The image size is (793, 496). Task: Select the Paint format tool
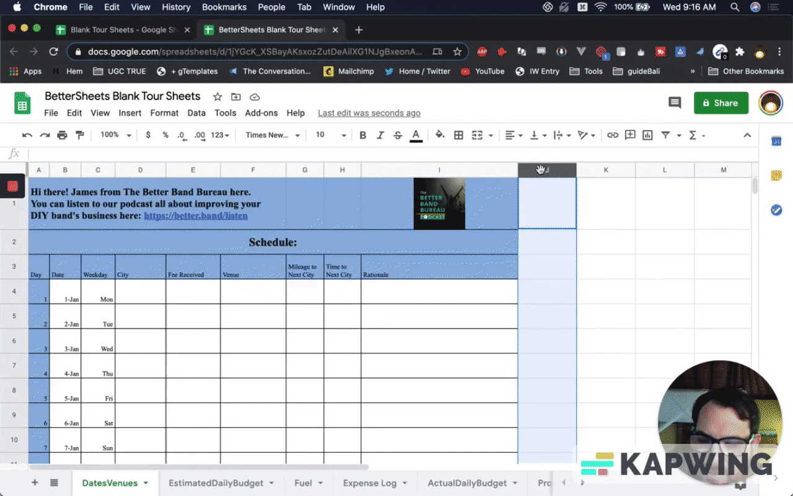(79, 135)
